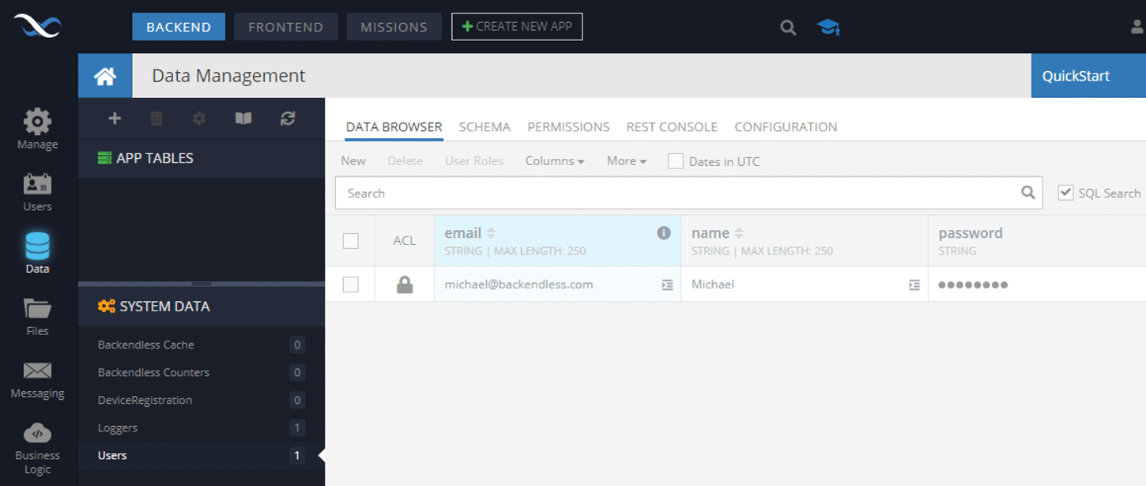Open the CONFIGURATION tab
The image size is (1146, 486).
click(786, 127)
